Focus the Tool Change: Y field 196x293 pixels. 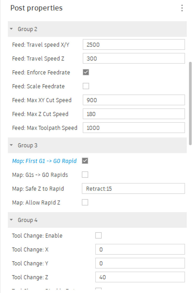point(140,263)
